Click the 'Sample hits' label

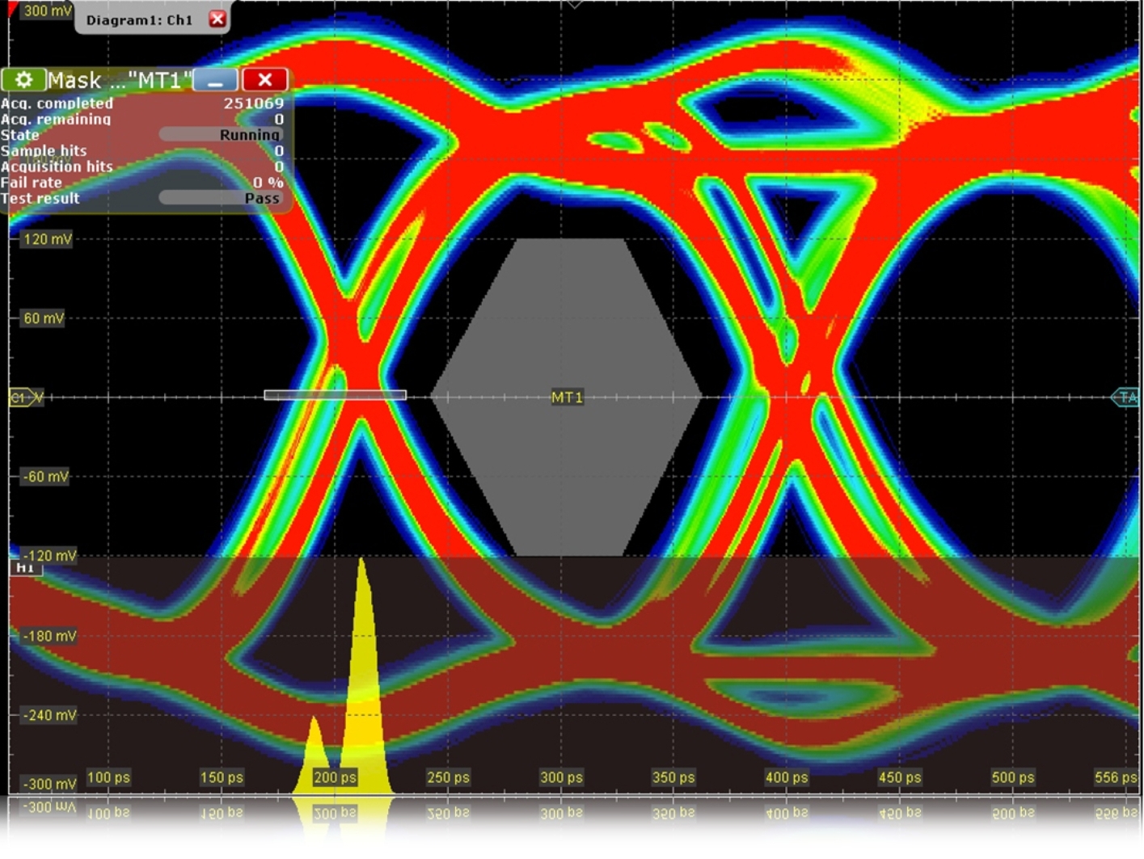(44, 151)
